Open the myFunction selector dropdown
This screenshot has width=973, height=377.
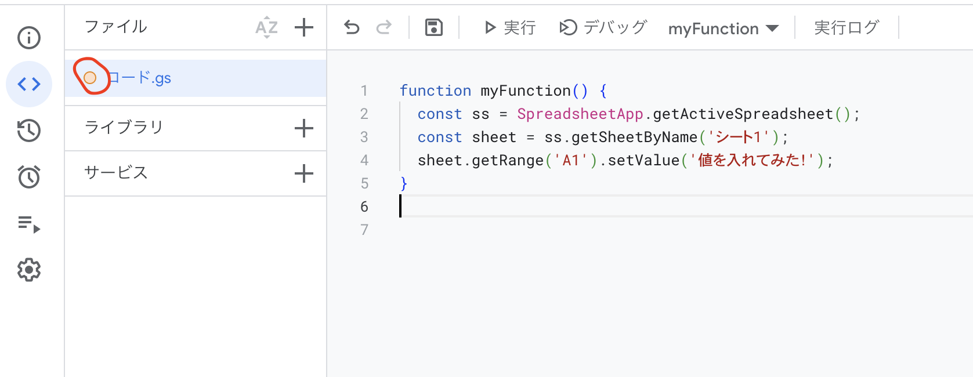point(723,28)
